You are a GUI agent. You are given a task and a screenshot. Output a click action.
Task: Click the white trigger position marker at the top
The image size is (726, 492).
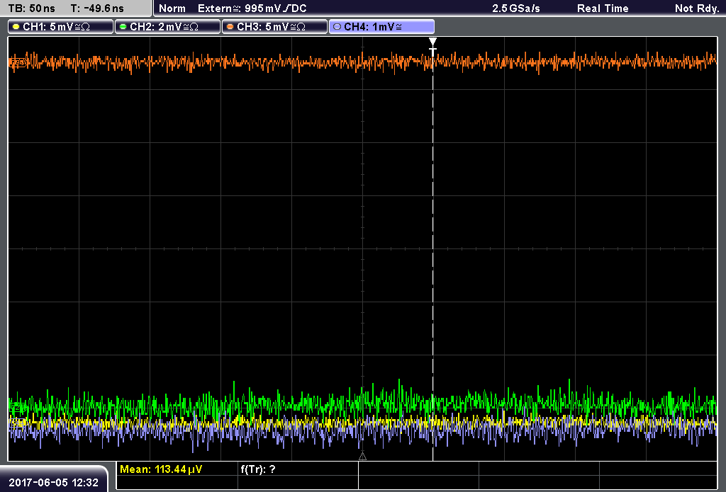coord(432,46)
